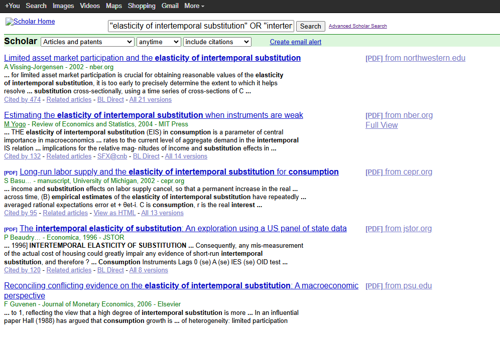View Cited by 474 citations
500x341 pixels.
(x=22, y=99)
